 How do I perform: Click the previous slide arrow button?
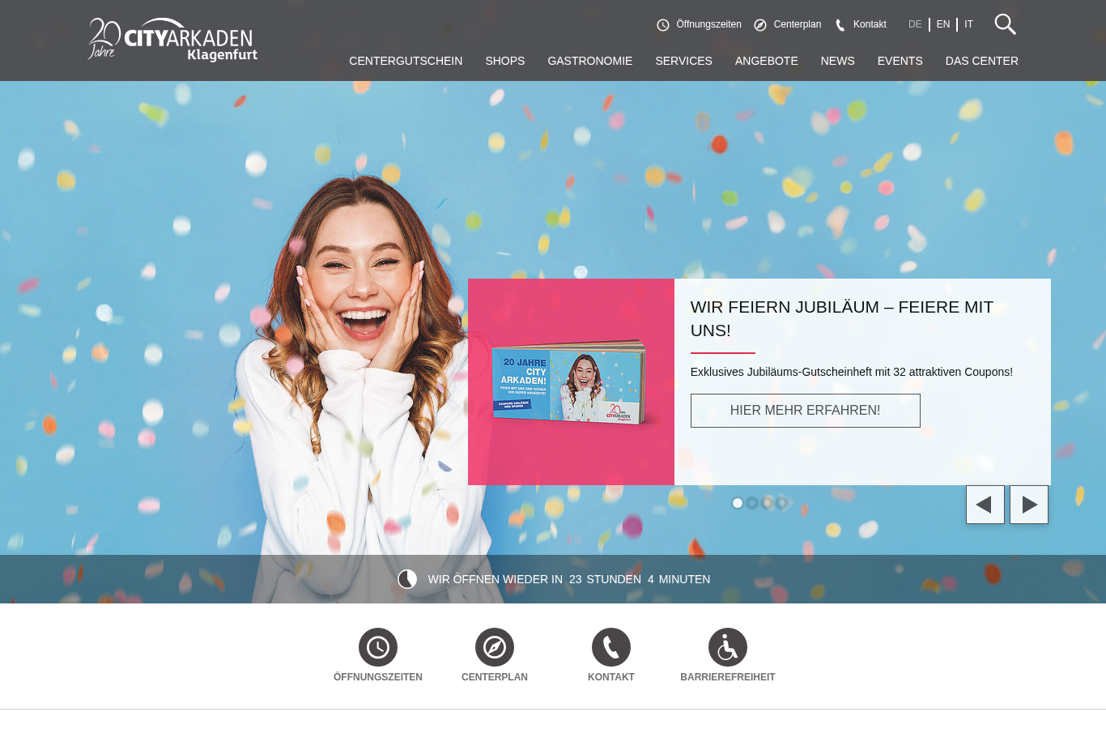(985, 505)
